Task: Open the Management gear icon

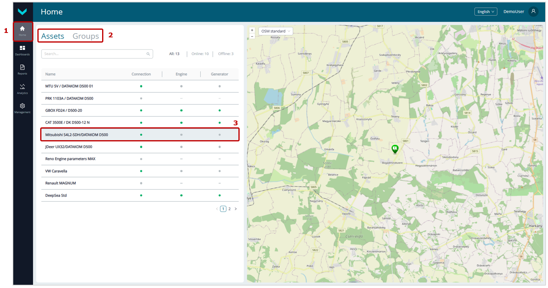Action: 23,108
